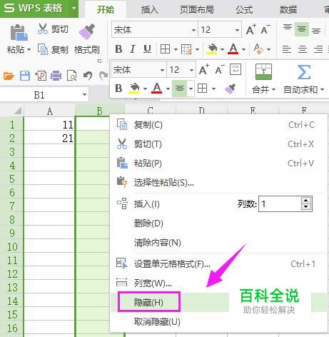Viewport: 329px width, 337px height.
Task: Toggle center alignment in mini toolbar
Action: [180, 89]
